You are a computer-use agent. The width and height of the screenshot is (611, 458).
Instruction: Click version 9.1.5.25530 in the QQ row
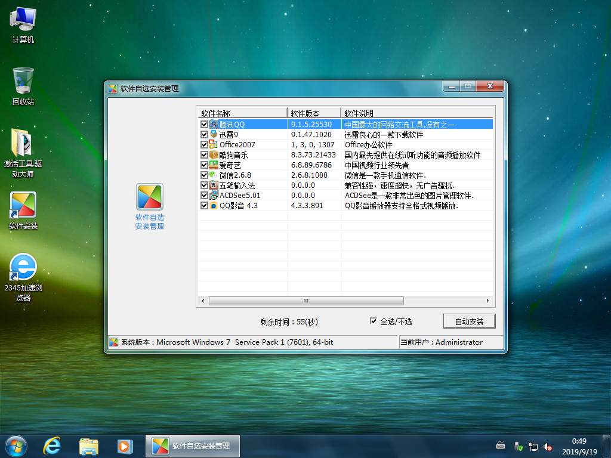311,124
